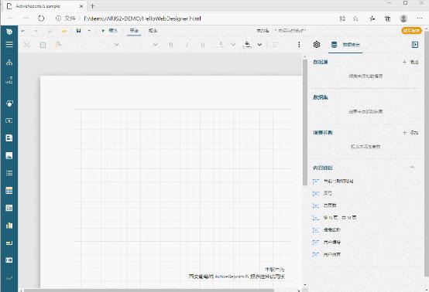Copy the selection using the toolbar copy icon
Viewport: 429px width, 292px height.
coord(43,45)
